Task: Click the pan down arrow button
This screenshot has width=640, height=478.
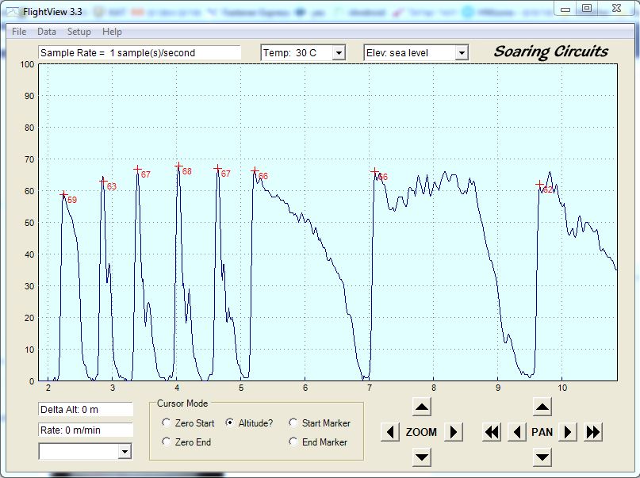Action: 542,457
